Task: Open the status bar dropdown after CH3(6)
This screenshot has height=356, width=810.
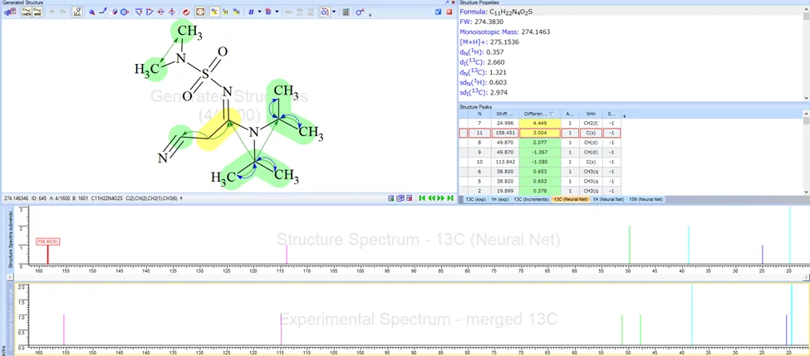Action: tap(181, 198)
